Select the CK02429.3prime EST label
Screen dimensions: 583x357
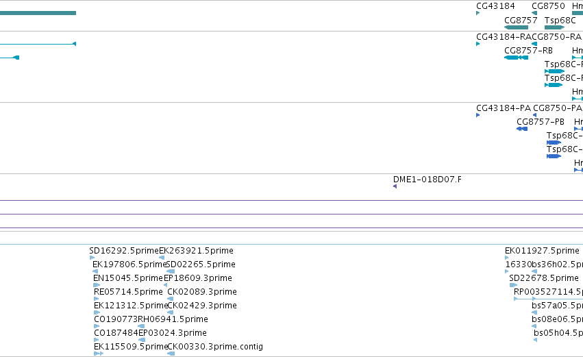click(202, 306)
